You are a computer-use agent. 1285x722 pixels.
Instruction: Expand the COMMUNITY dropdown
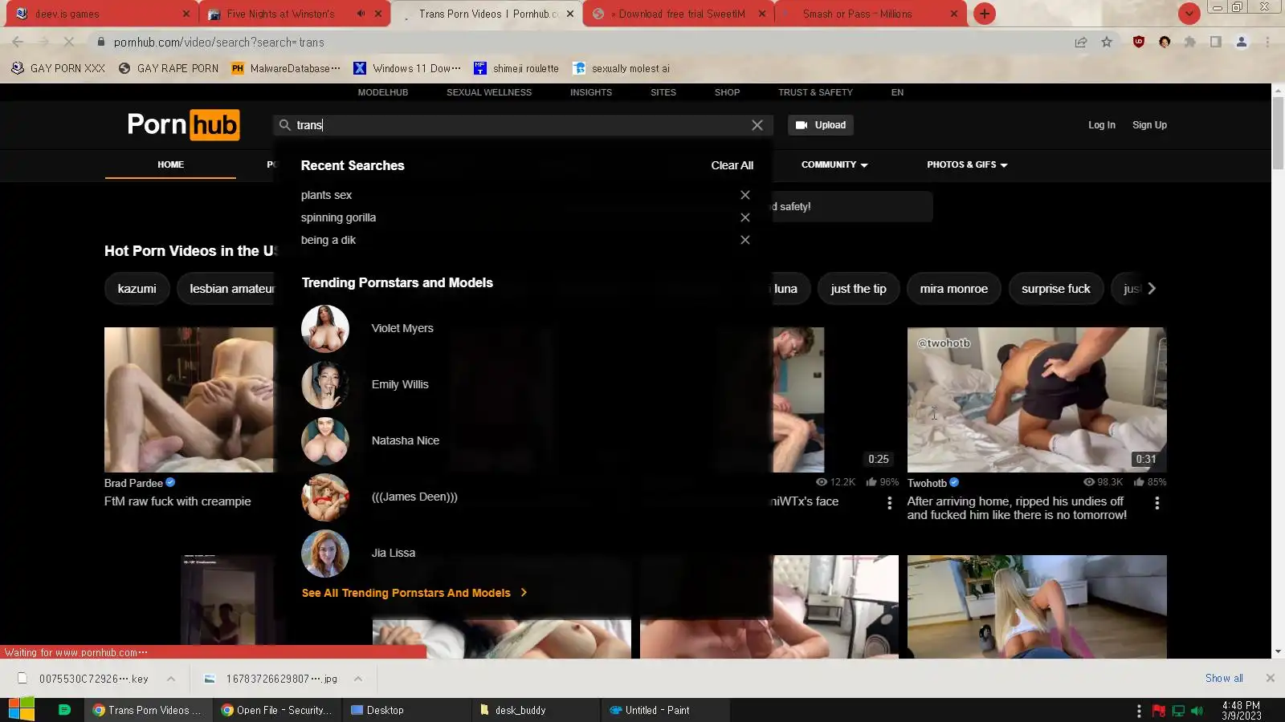point(834,164)
